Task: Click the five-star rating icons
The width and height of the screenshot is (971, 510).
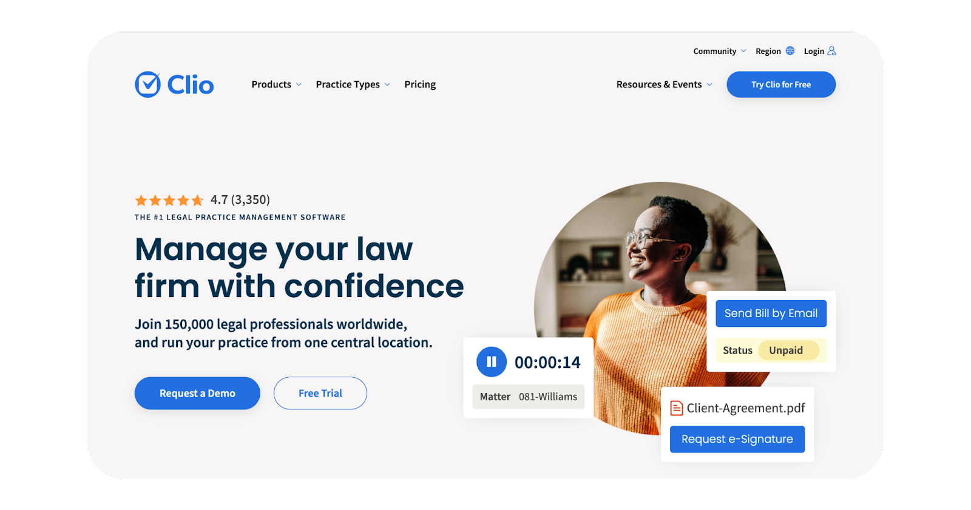Action: click(169, 200)
